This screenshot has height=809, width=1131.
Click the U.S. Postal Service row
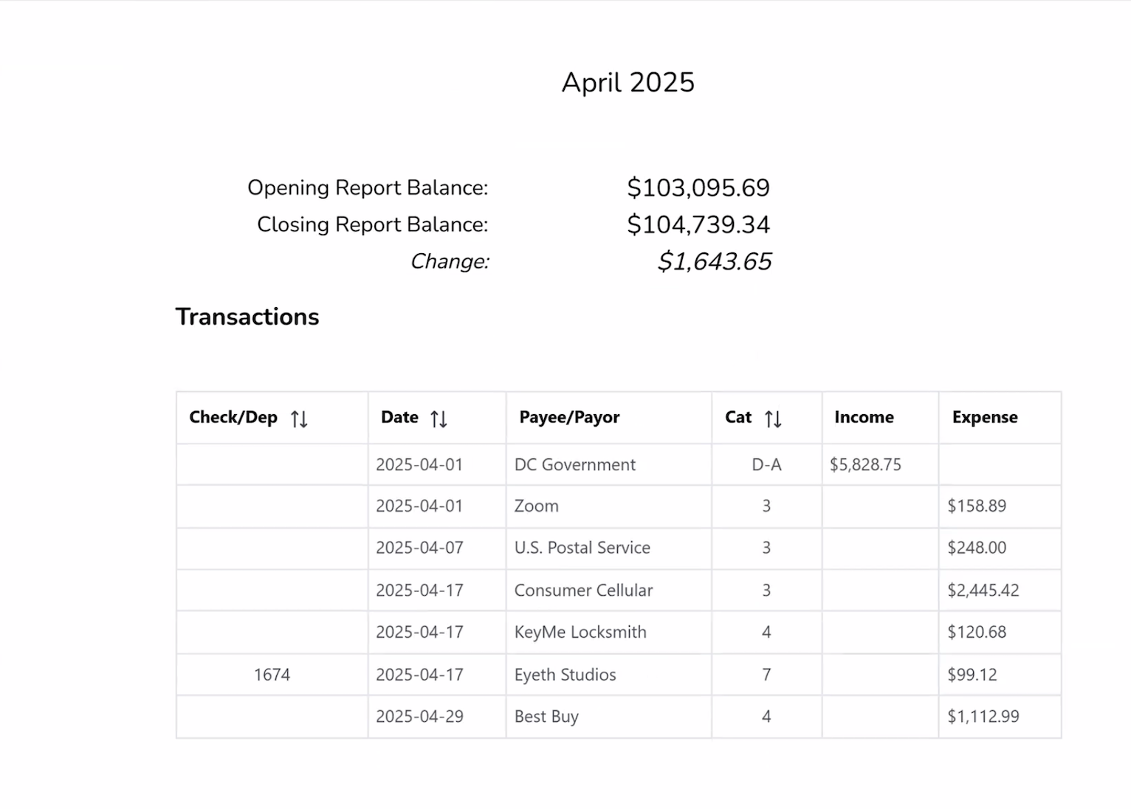pos(582,548)
